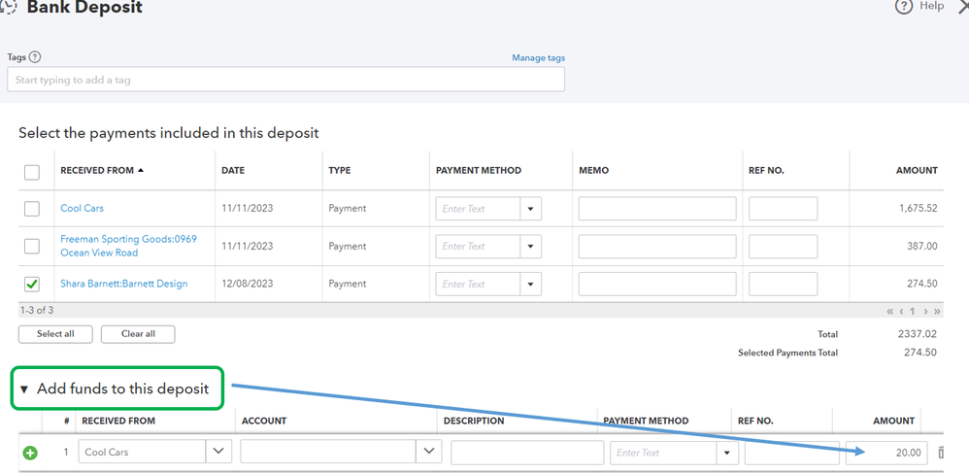This screenshot has height=473, width=969.
Task: Click the Tags input field
Action: 285,80
